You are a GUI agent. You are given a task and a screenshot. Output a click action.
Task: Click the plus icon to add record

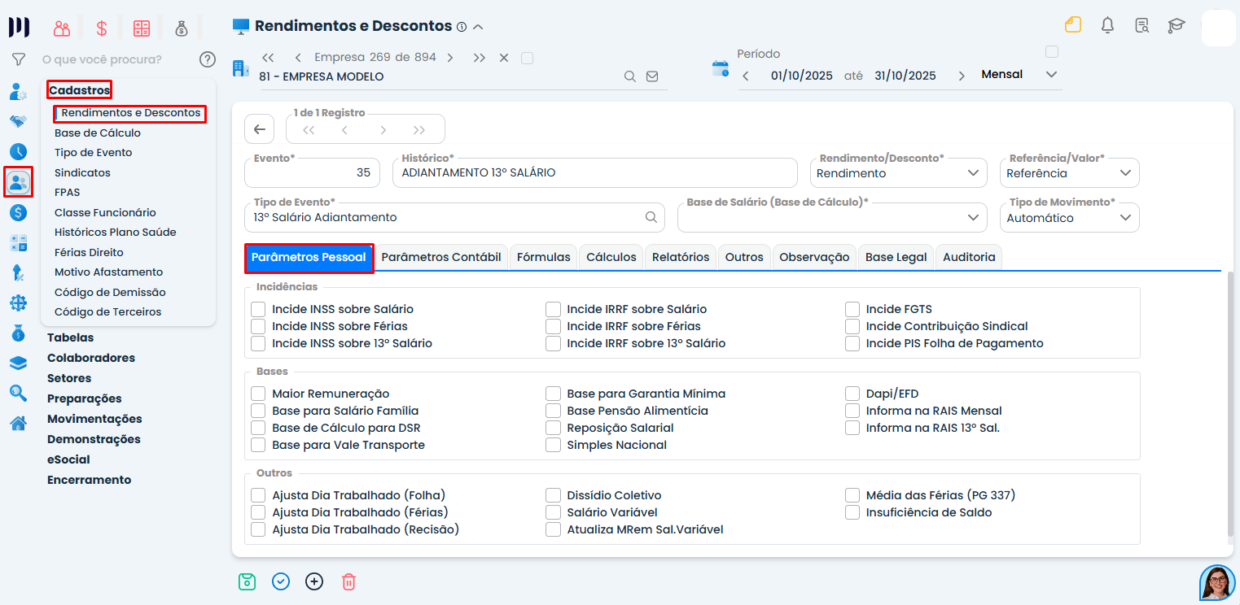314,581
